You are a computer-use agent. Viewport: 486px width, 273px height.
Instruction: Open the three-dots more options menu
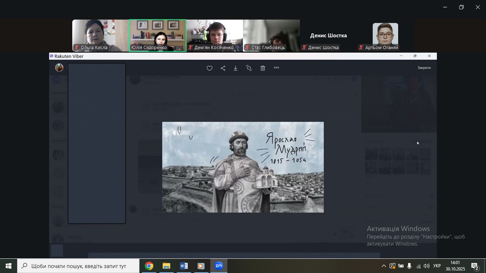(x=277, y=68)
